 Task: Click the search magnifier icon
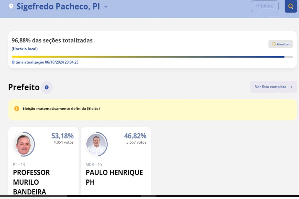[x=291, y=6]
